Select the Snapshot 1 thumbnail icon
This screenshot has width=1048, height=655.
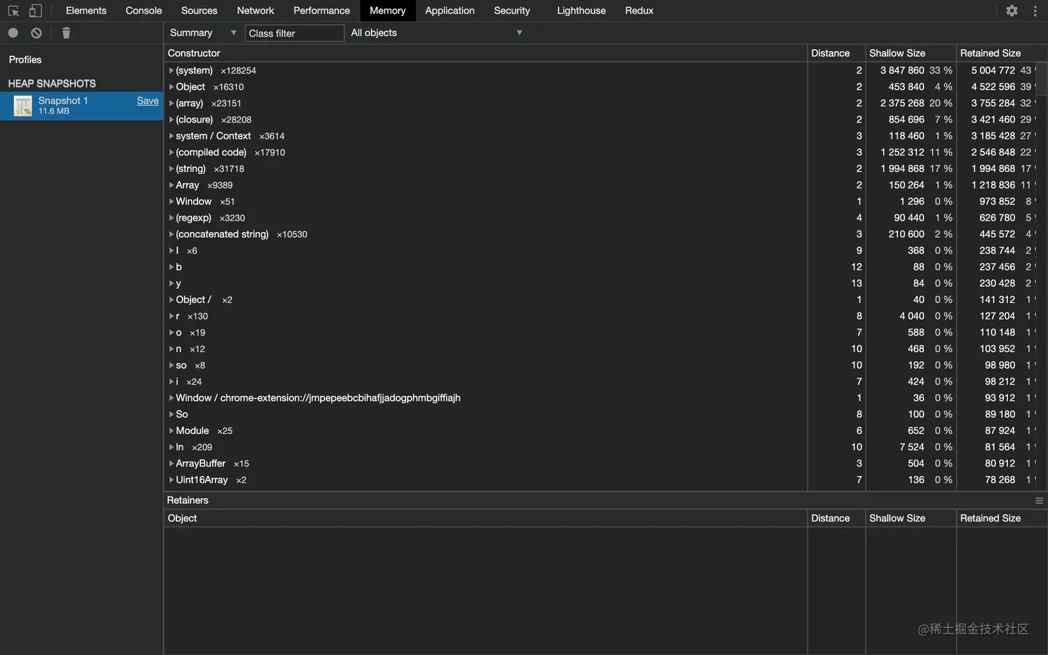pos(23,105)
